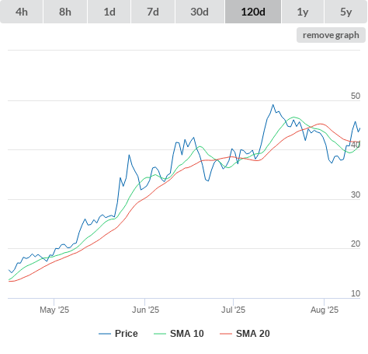Click the blue Price legend line marker
The height and width of the screenshot is (354, 368).
(105, 334)
